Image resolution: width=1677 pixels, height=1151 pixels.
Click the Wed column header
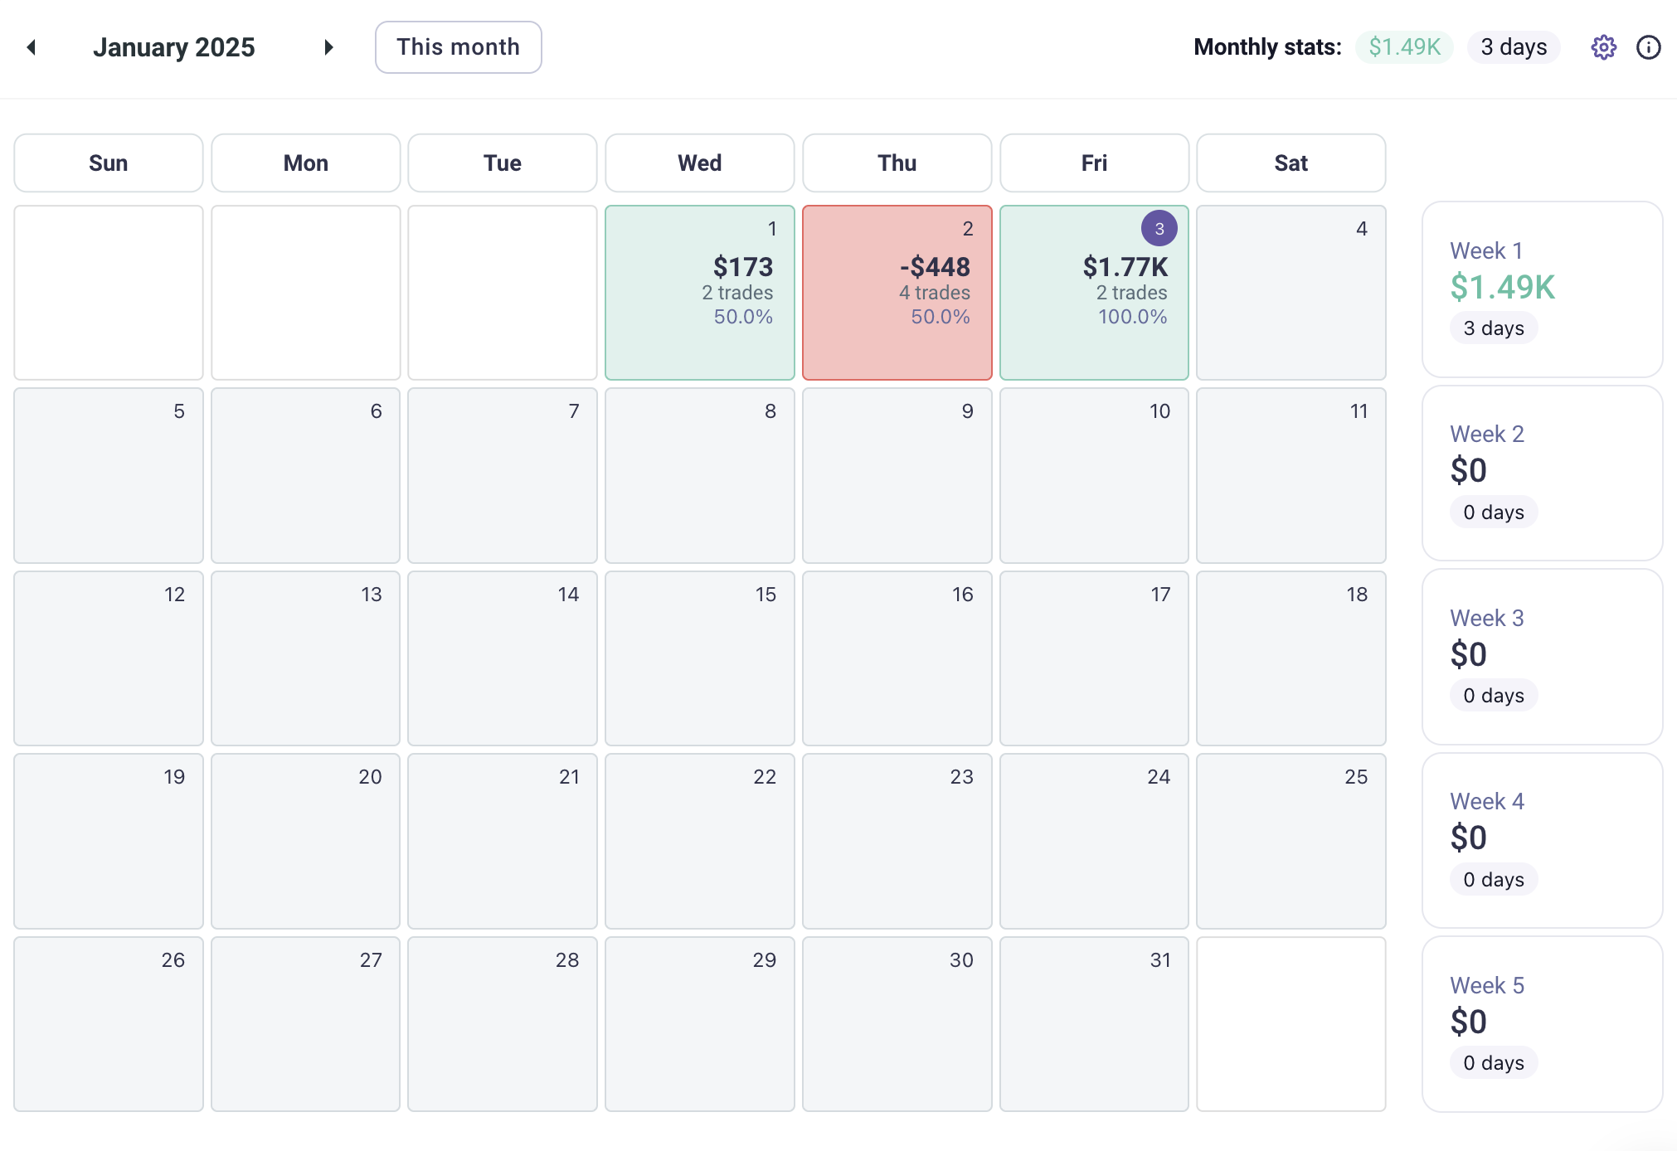click(699, 163)
